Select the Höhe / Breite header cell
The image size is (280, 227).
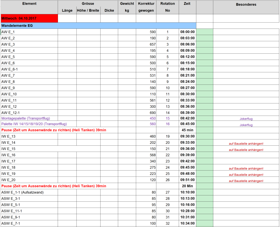tap(88, 10)
